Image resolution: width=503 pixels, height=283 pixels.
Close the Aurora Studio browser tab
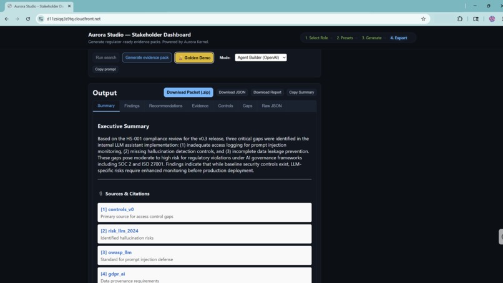click(x=69, y=6)
